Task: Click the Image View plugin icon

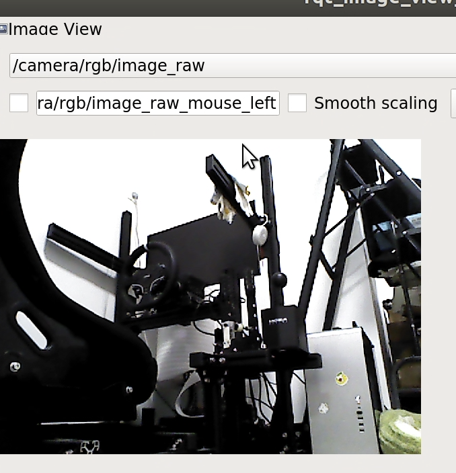Action: tap(3, 29)
